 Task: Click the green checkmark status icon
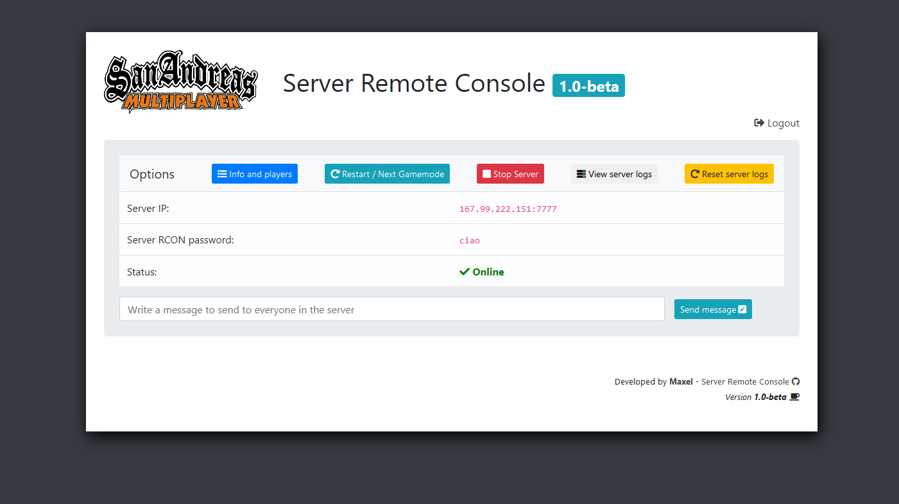465,272
